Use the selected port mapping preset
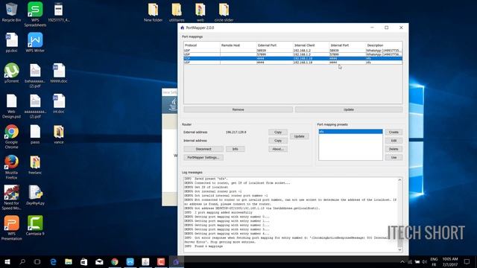477x268 pixels. [394, 157]
